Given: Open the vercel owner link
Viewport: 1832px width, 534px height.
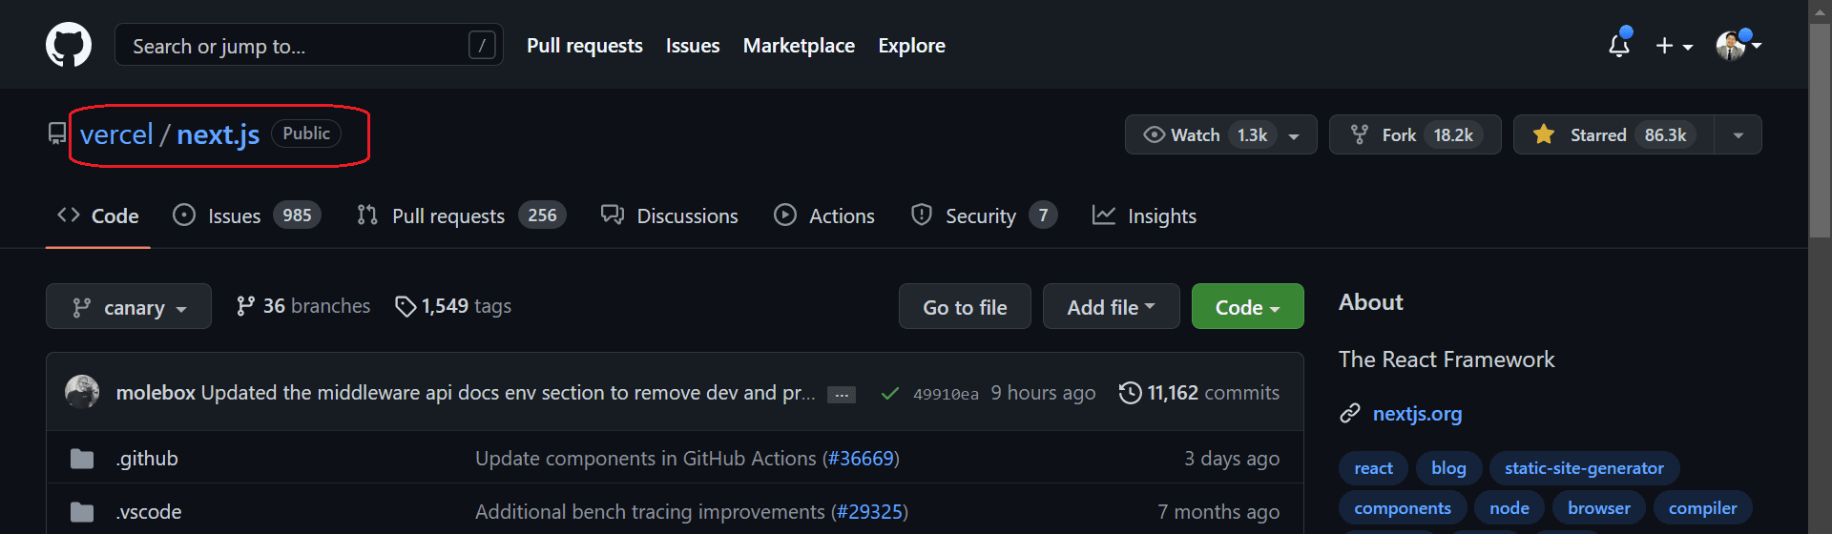Looking at the screenshot, I should [x=116, y=134].
